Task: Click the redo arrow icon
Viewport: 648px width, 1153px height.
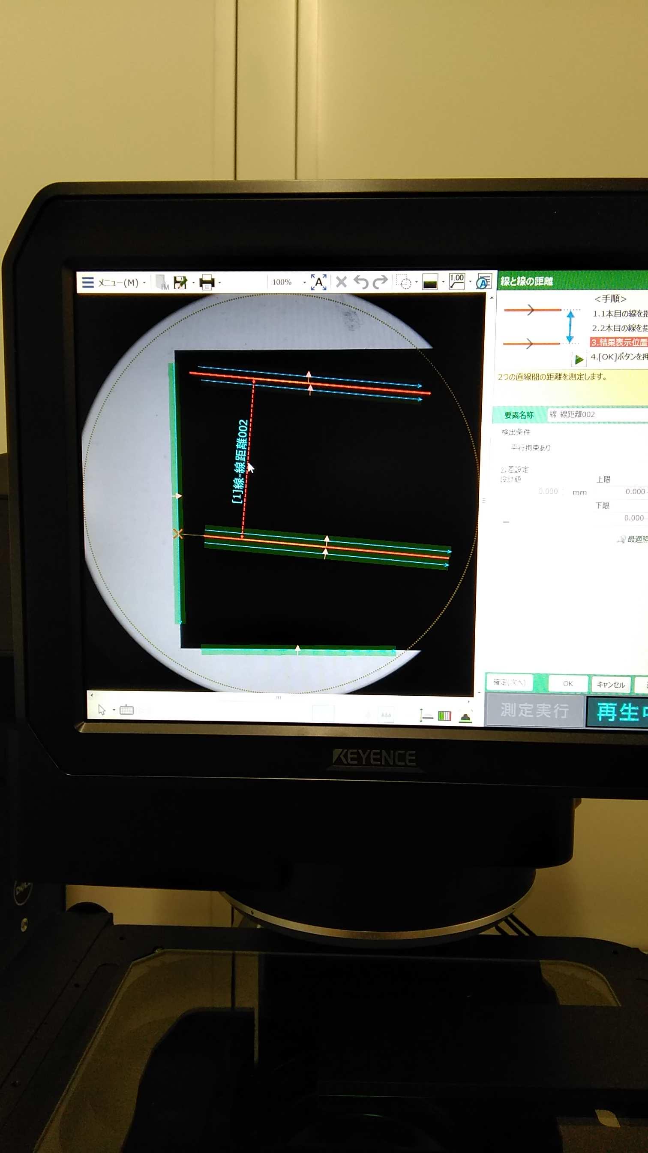Action: [381, 282]
